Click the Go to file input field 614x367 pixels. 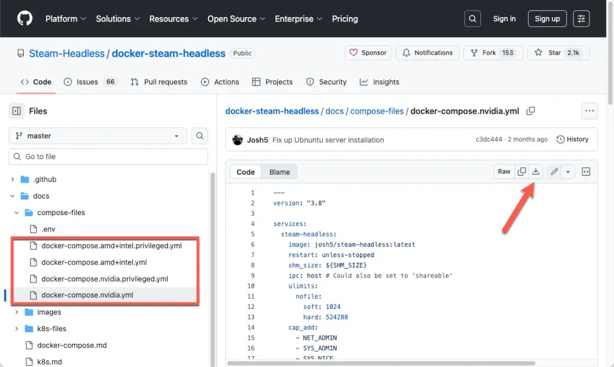108,156
